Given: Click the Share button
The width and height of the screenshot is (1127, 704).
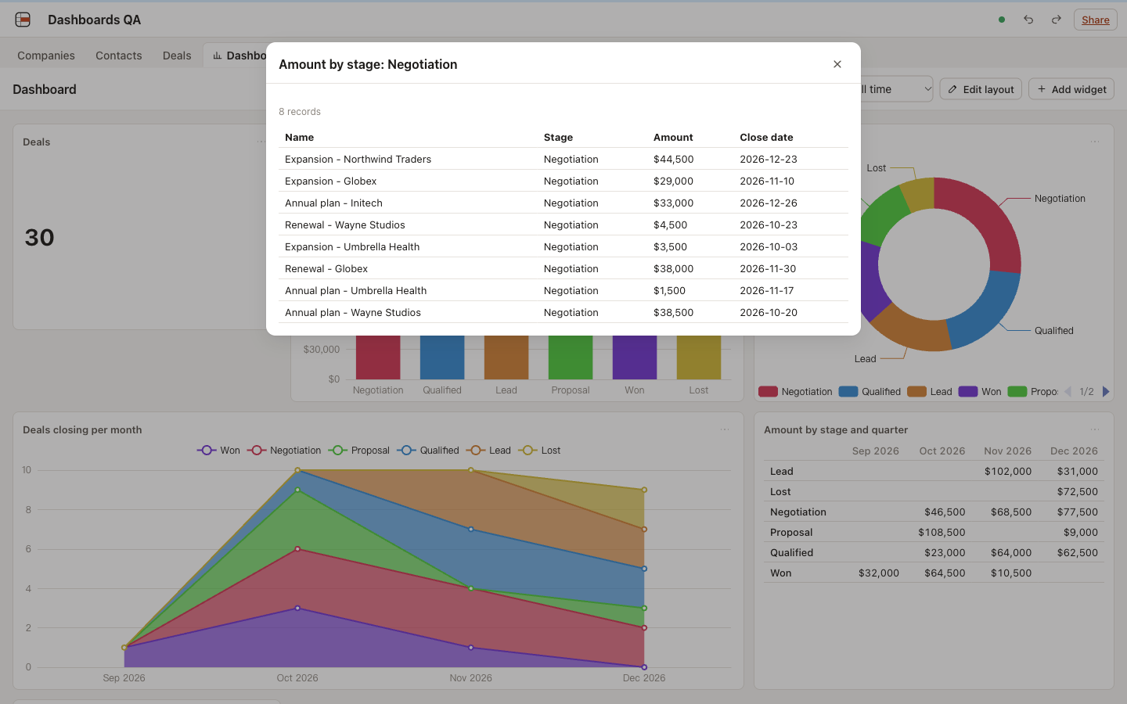Looking at the screenshot, I should [1096, 20].
